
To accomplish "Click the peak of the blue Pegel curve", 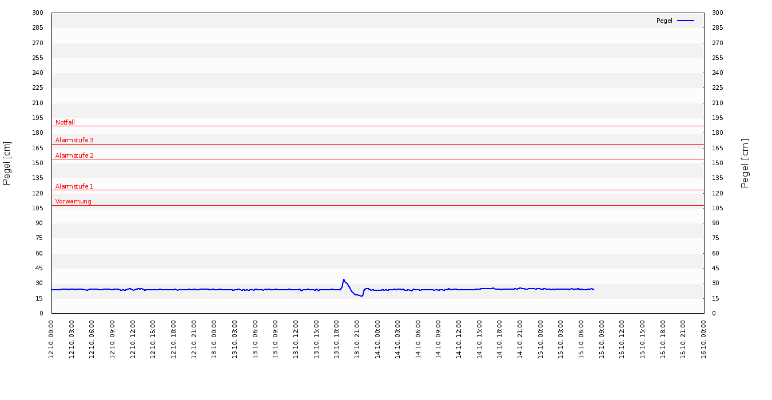I will (x=344, y=279).
